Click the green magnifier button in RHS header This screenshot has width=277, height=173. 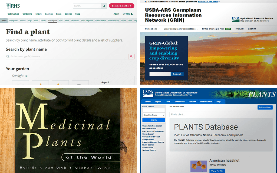tap(104, 6)
